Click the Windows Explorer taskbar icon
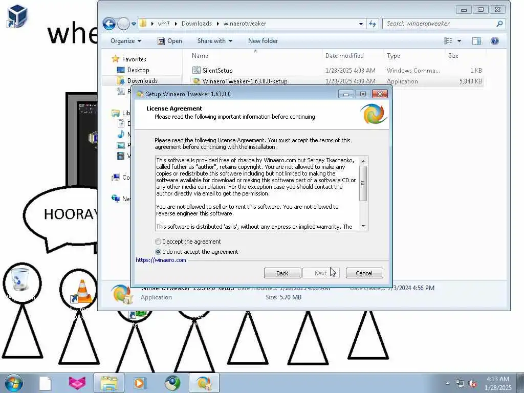The height and width of the screenshot is (393, 524). (109, 383)
